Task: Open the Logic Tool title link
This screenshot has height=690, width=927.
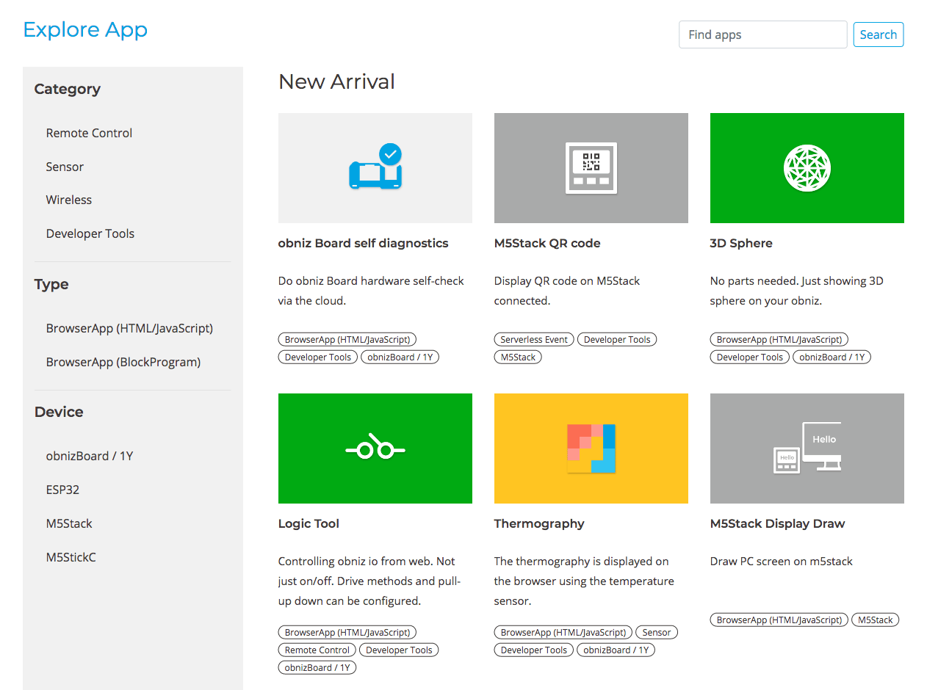Action: coord(309,523)
